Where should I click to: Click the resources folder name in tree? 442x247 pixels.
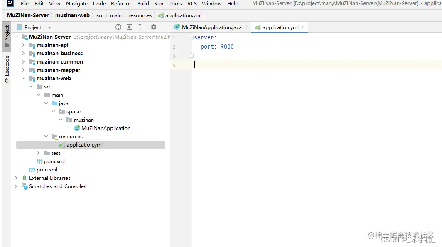[71, 136]
